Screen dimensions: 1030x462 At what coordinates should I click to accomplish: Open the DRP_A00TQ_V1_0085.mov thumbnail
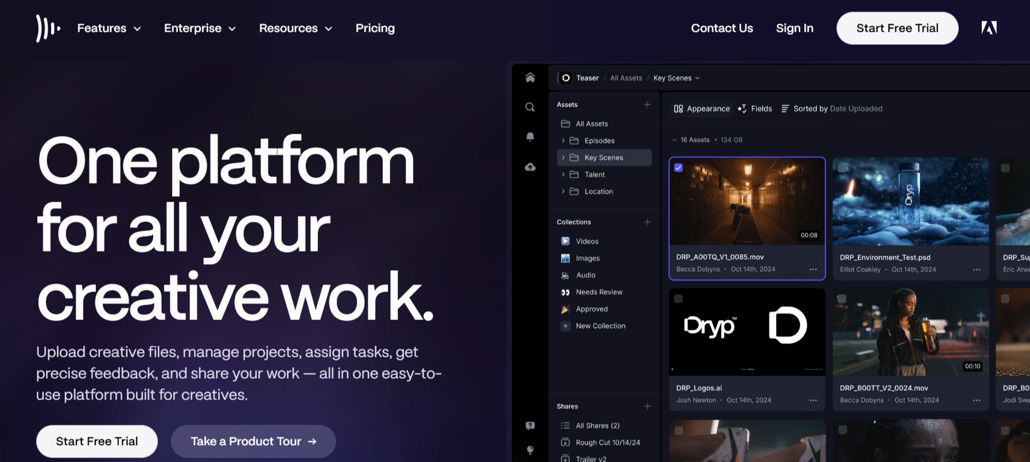pyautogui.click(x=747, y=202)
